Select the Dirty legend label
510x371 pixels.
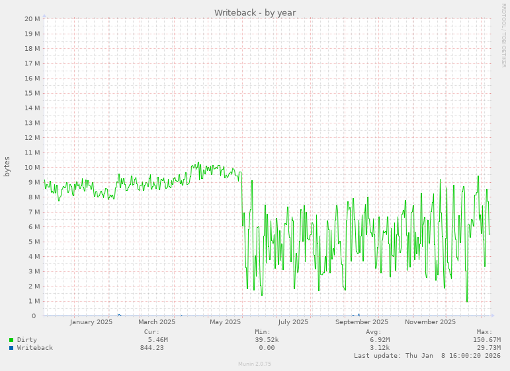point(27,340)
